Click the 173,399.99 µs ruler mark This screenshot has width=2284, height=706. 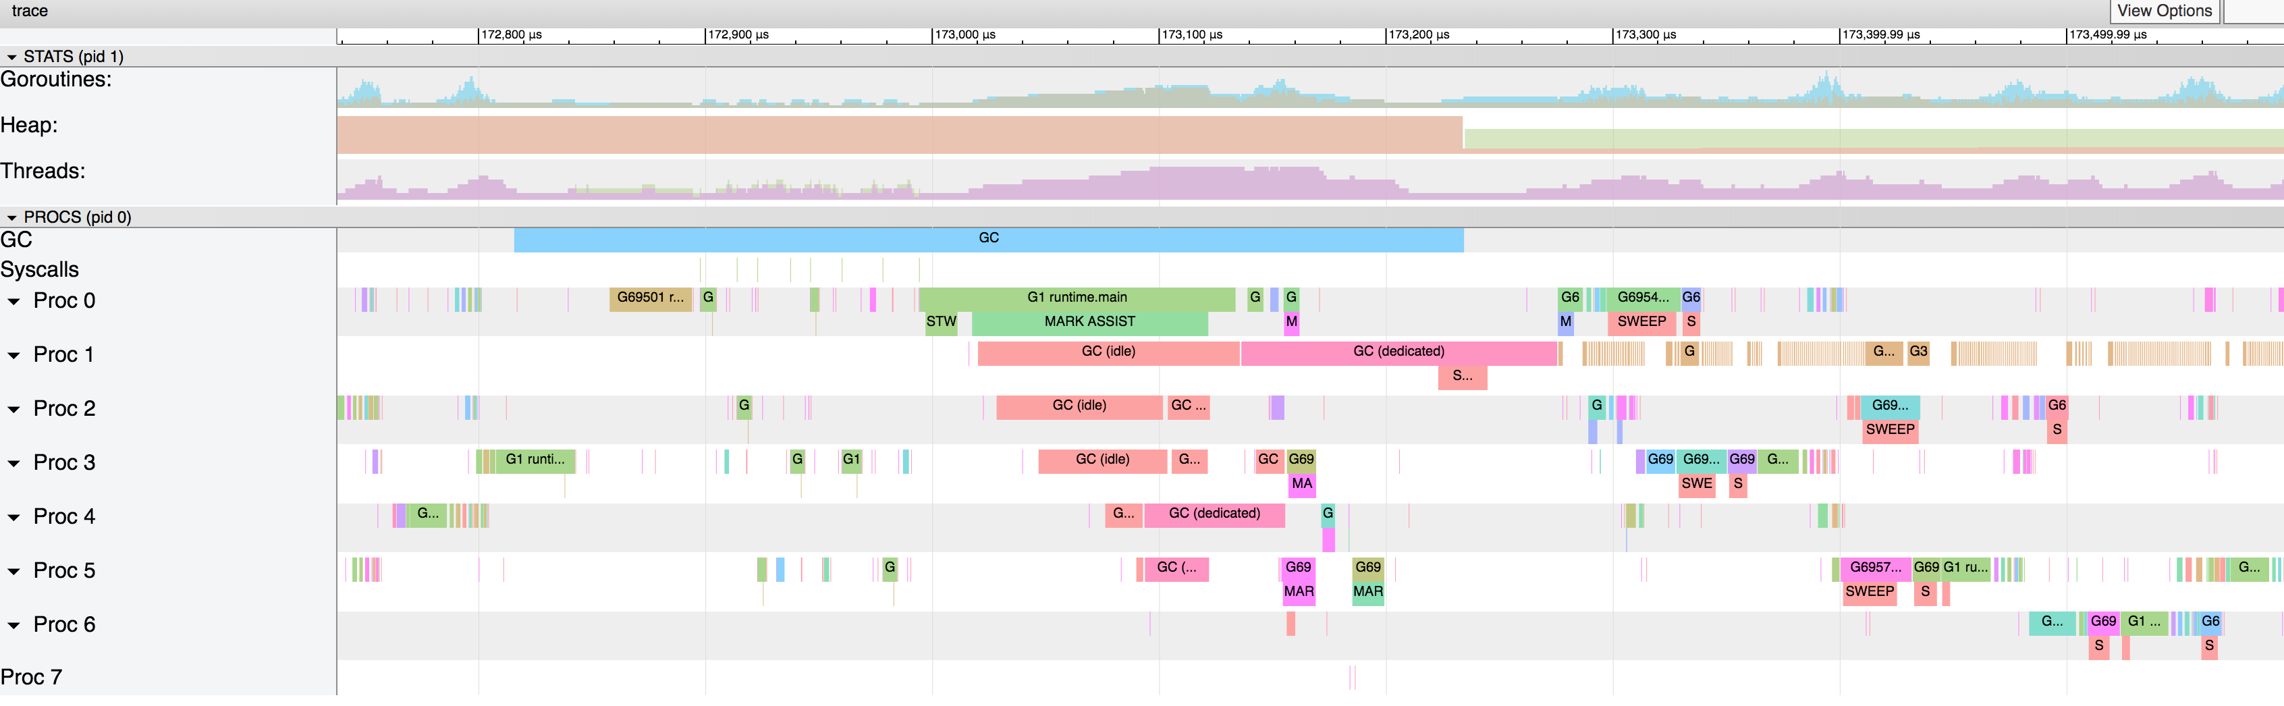(1880, 34)
